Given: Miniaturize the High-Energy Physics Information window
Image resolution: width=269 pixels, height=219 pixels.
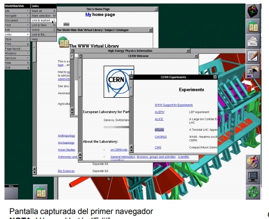Looking at the screenshot, I should coord(72,51).
